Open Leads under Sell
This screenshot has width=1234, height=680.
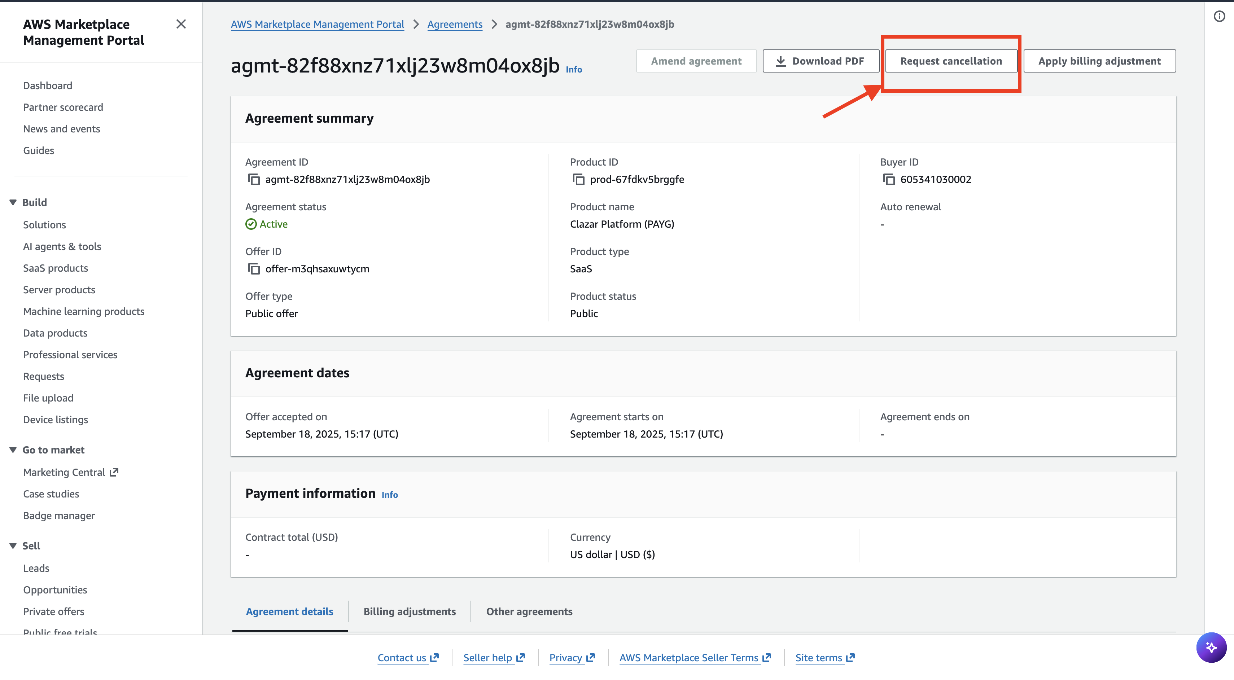(36, 569)
